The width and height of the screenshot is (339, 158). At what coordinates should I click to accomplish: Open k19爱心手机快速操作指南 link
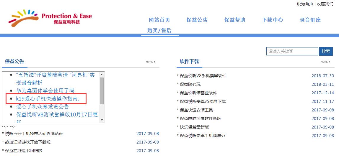[x=48, y=99]
